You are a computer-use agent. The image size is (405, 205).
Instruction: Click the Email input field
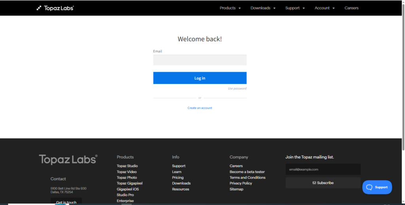pos(200,60)
